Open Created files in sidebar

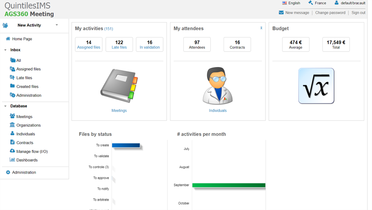[x=27, y=87]
